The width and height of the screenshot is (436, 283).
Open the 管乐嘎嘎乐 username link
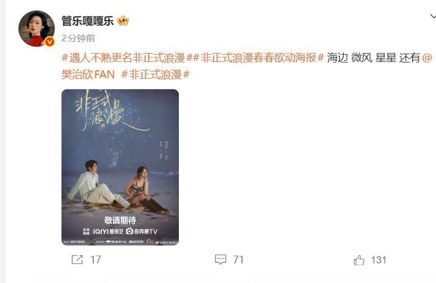tap(88, 21)
